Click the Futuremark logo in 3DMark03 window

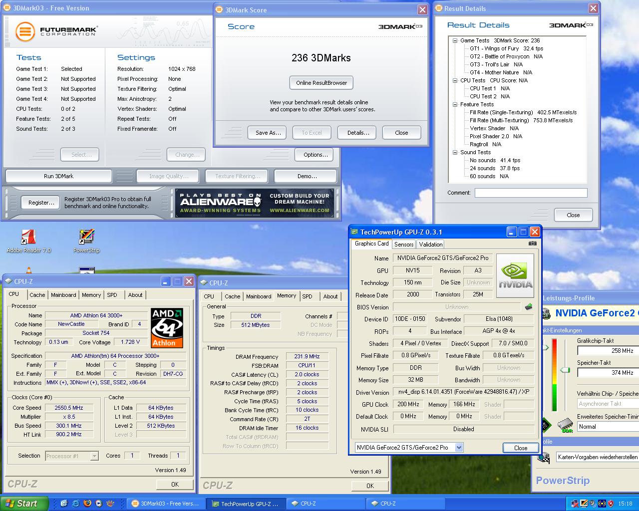coord(56,31)
